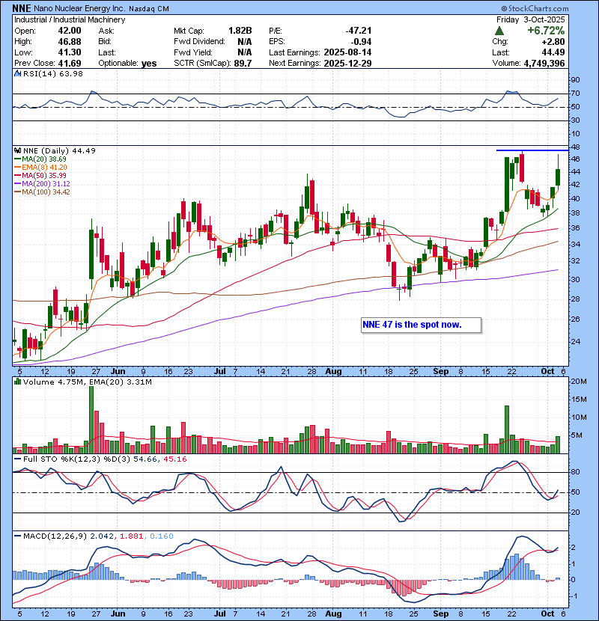Click the Jun label on price chart axis
Screen dimensions: 599x621
coord(118,371)
